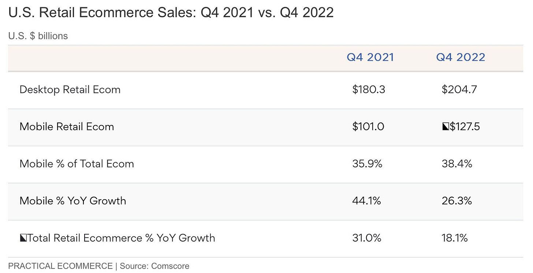
Task: Select the $101.0 mobile value
Action: pos(368,127)
